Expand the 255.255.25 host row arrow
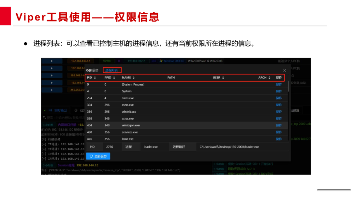This screenshot has width=352, height=198. click(52, 90)
